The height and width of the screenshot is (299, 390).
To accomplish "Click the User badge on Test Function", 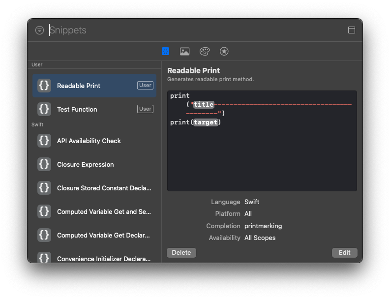I will coord(145,109).
